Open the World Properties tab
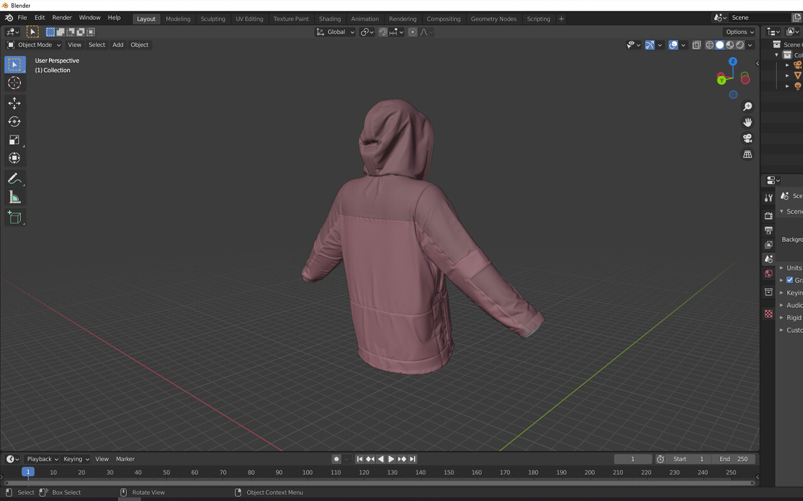This screenshot has width=803, height=501. click(x=768, y=273)
